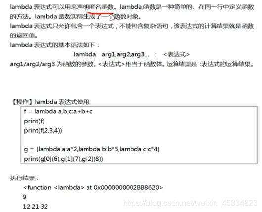Click the sentence lambda 表达式只允许包含一个表达式
The width and height of the screenshot is (262, 212).
62,26
